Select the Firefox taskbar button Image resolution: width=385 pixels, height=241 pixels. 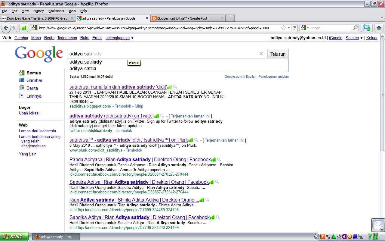[56, 236]
